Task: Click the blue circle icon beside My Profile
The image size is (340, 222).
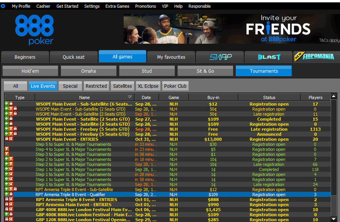Action: click(x=3, y=6)
